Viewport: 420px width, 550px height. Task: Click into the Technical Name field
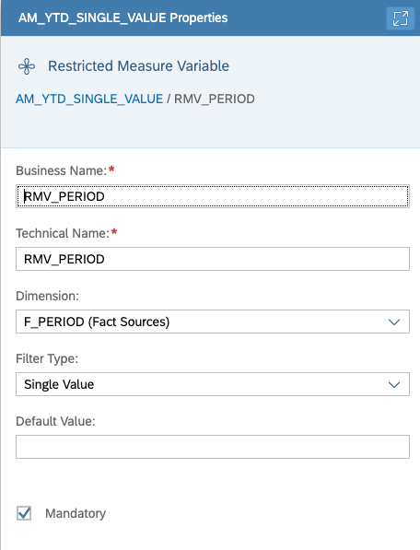click(213, 259)
